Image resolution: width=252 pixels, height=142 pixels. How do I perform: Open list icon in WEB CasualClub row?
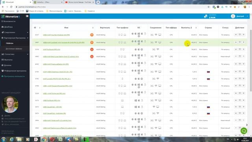pos(240,107)
